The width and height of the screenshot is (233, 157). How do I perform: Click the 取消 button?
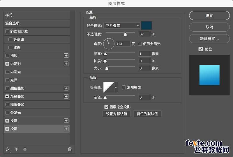[209, 27]
